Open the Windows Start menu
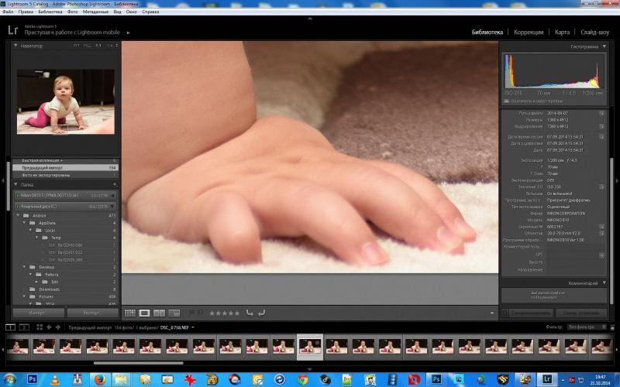The height and width of the screenshot is (387, 620). point(9,379)
